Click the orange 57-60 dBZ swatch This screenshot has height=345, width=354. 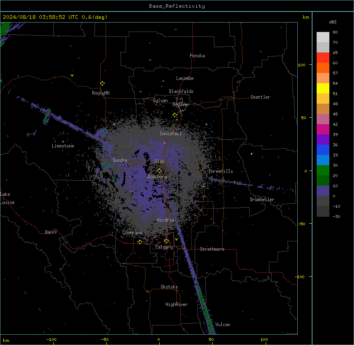coord(323,68)
